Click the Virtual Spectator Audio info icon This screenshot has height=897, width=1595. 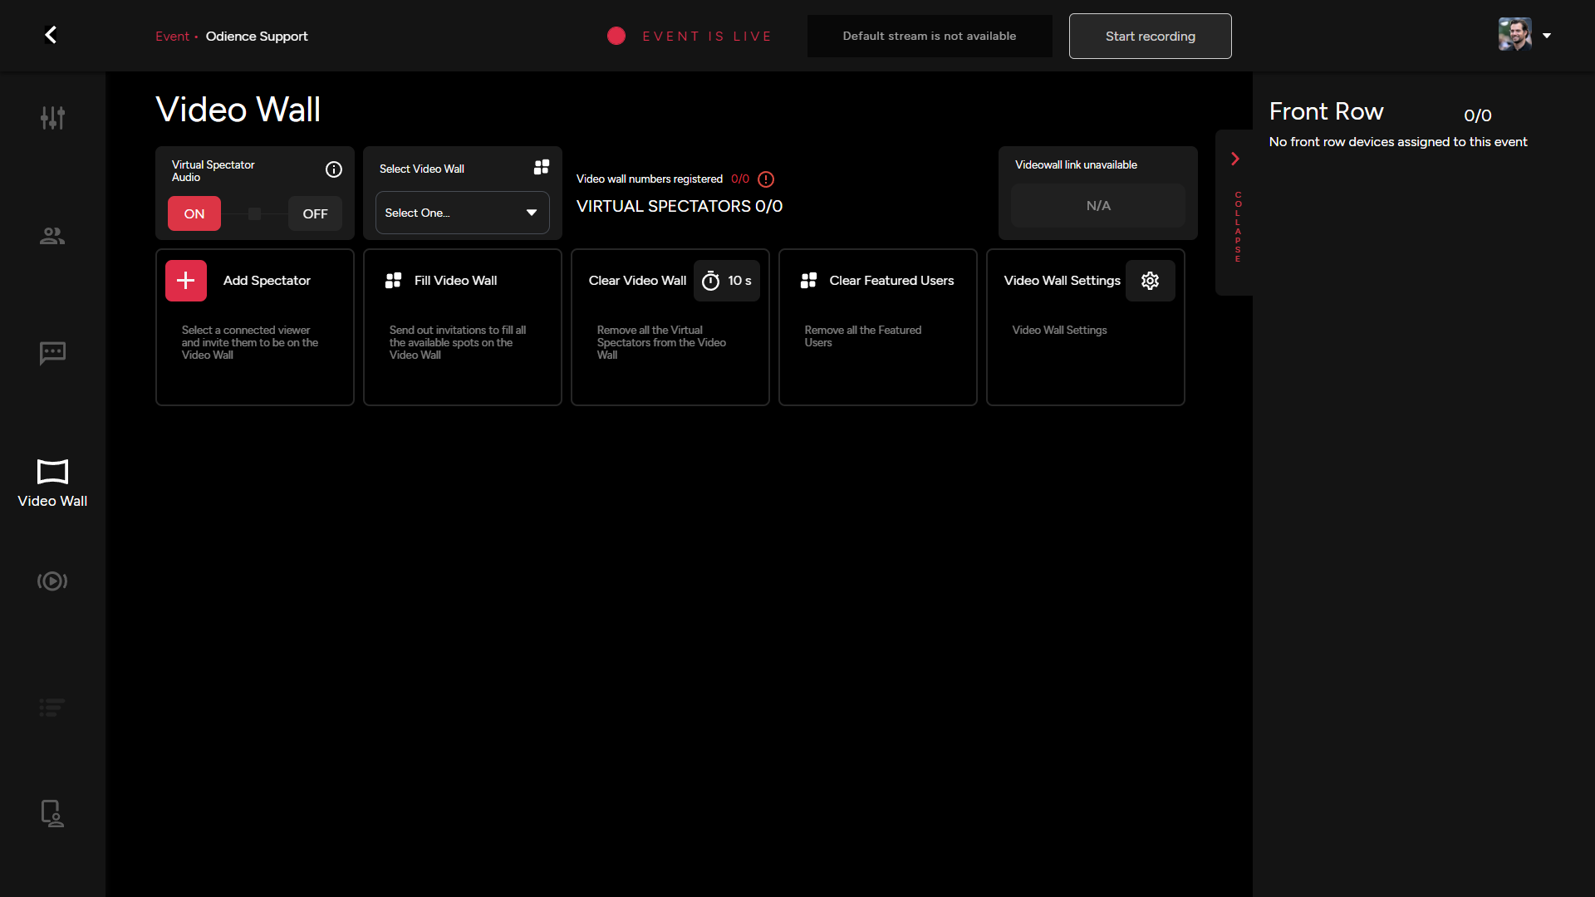coord(333,169)
